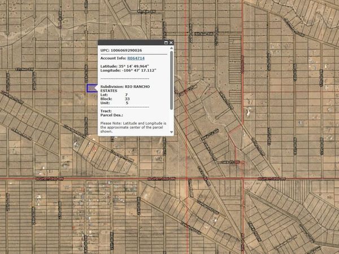339x254 pixels.
Task: Close the parcel info popup
Action: [x=171, y=42]
